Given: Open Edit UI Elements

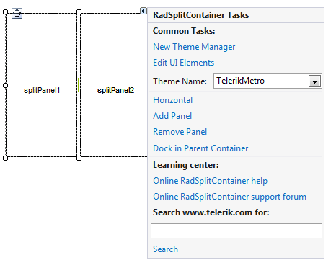Looking at the screenshot, I should click(x=183, y=63).
